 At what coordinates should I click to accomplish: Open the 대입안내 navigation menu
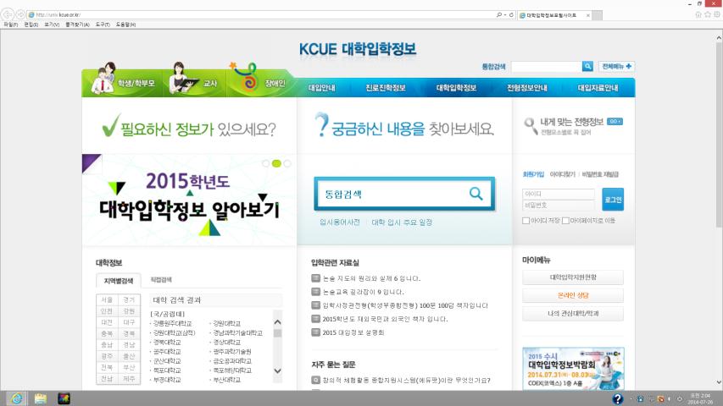(322, 87)
